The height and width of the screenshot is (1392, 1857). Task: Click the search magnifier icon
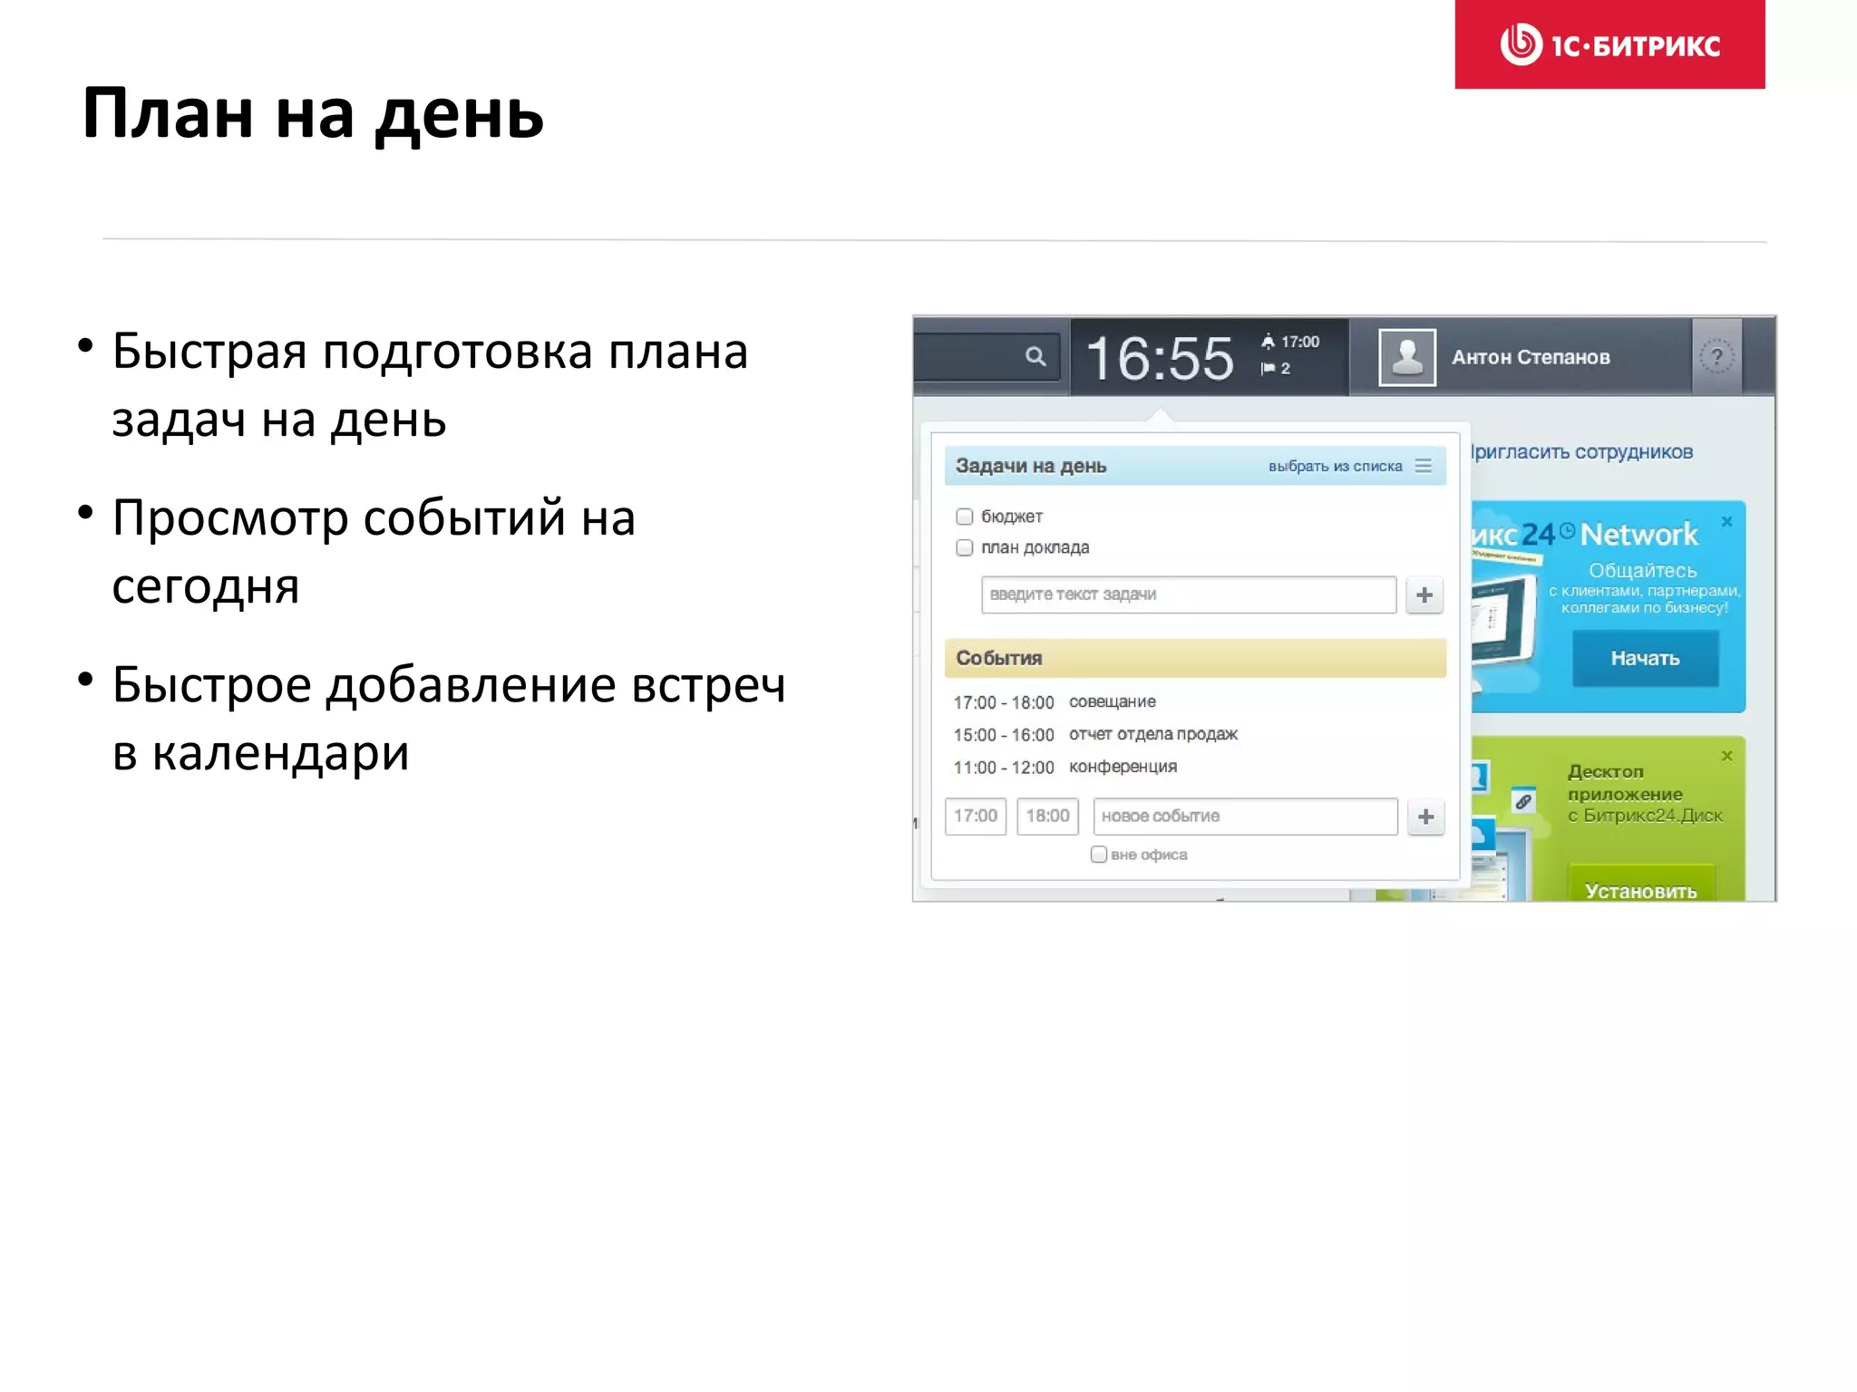[x=1035, y=356]
